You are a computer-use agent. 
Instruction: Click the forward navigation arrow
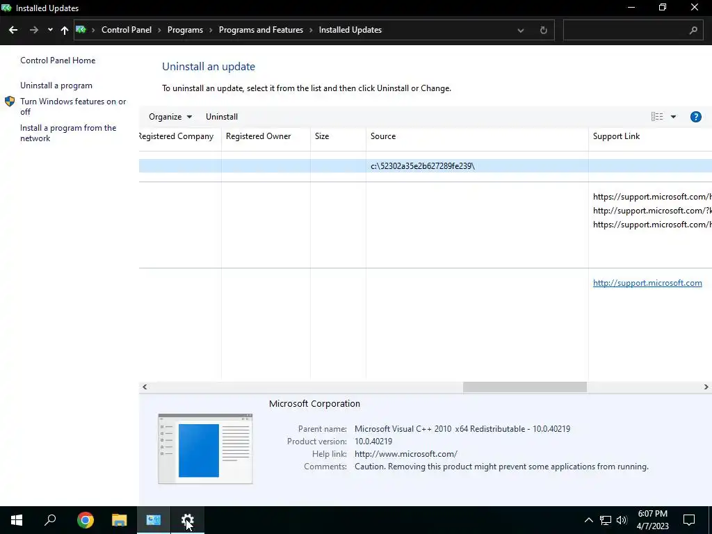pyautogui.click(x=33, y=30)
